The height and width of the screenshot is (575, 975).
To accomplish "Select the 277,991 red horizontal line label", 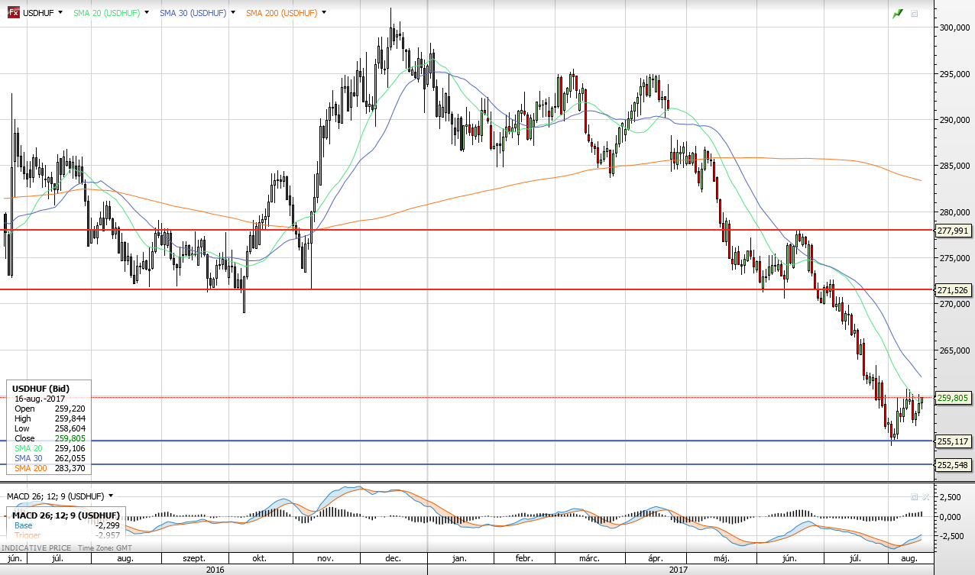I will [x=954, y=231].
